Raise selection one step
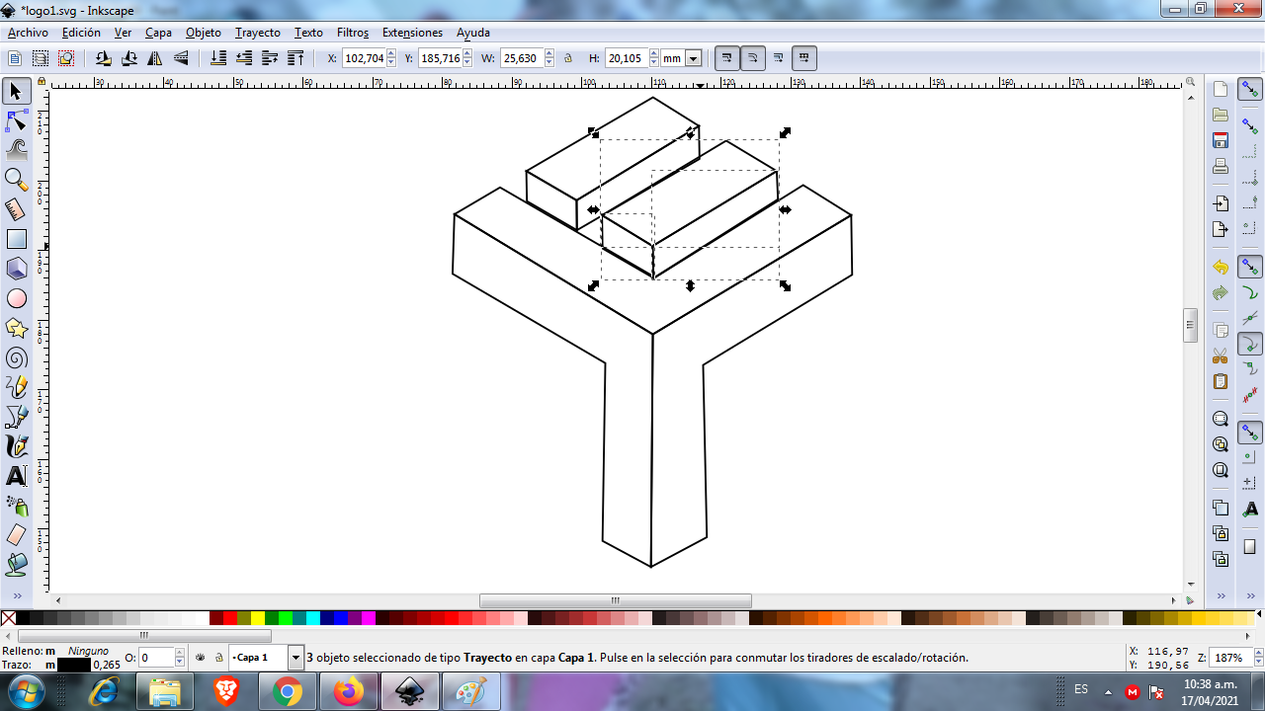 coord(270,58)
